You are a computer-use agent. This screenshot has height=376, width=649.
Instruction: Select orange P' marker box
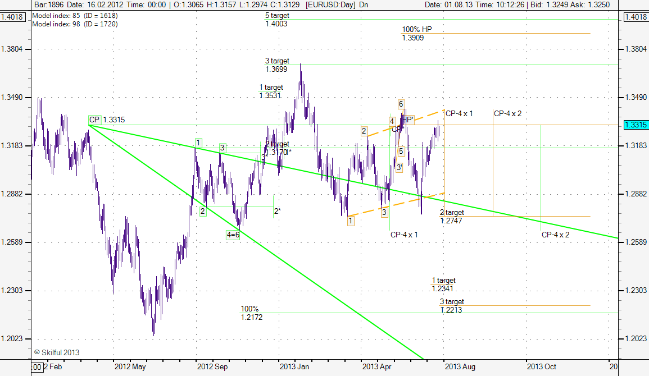(410, 119)
